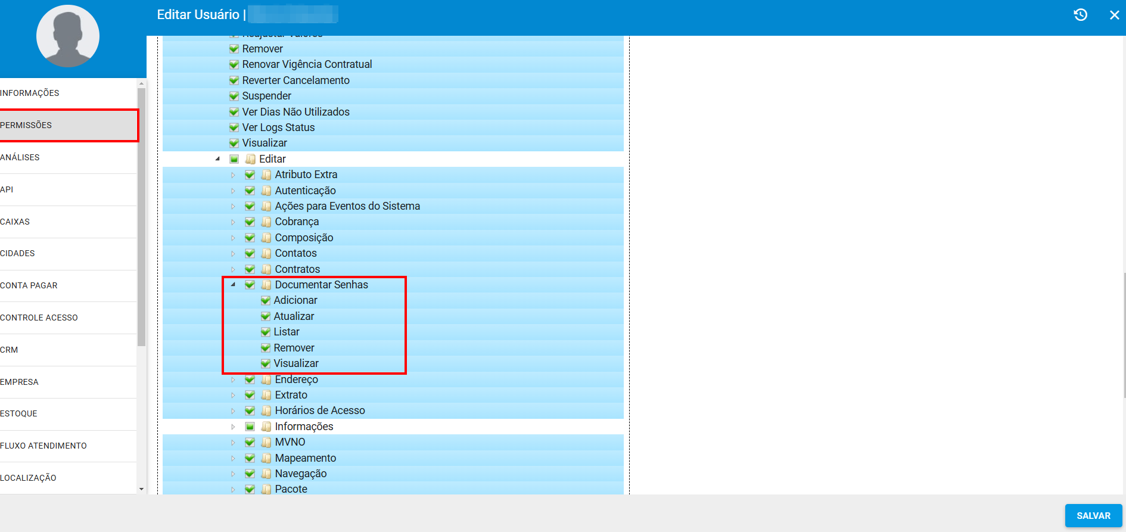The height and width of the screenshot is (532, 1126).
Task: Click the MVNO folder icon
Action: [266, 442]
